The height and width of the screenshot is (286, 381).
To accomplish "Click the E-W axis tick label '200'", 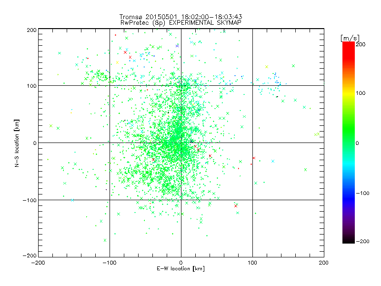I will 324,263.
